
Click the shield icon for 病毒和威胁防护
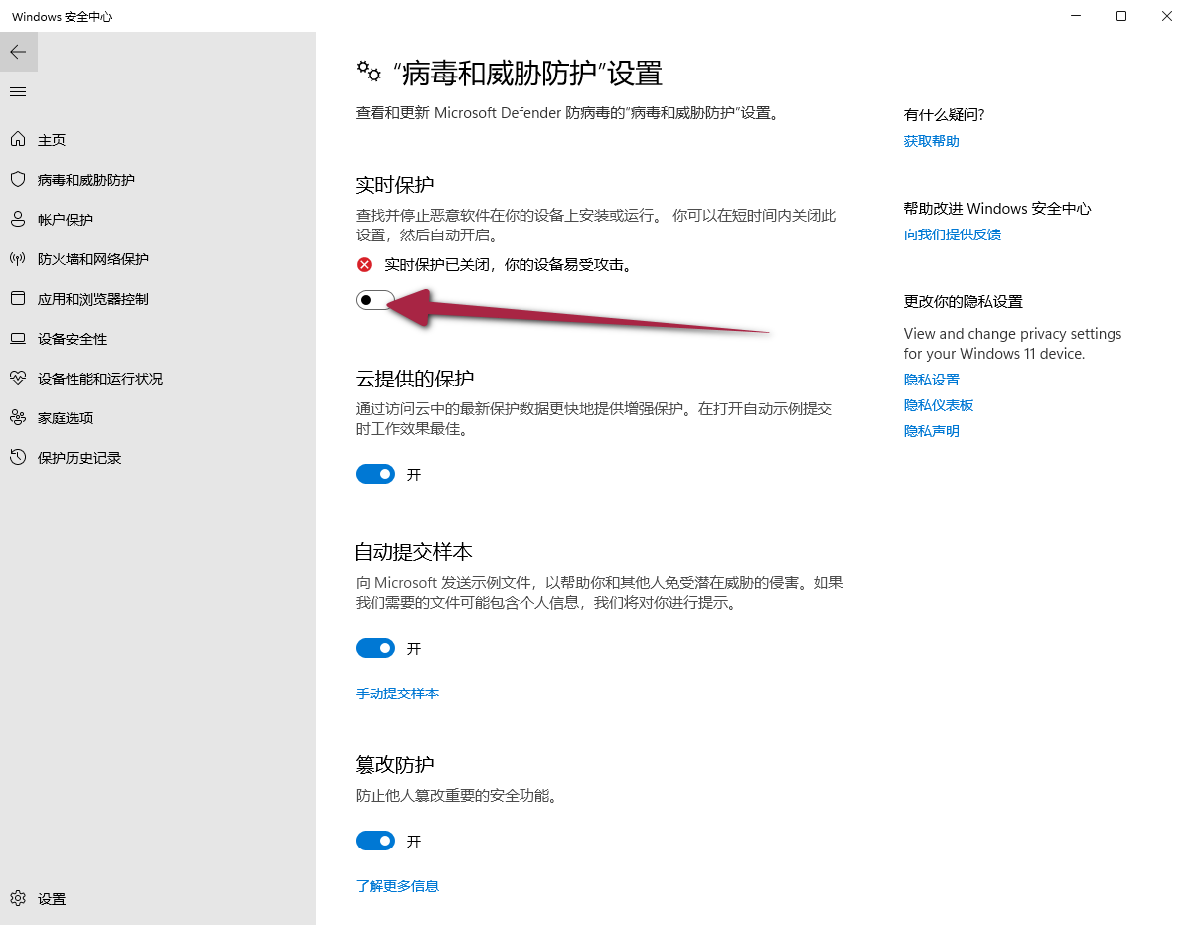point(18,180)
